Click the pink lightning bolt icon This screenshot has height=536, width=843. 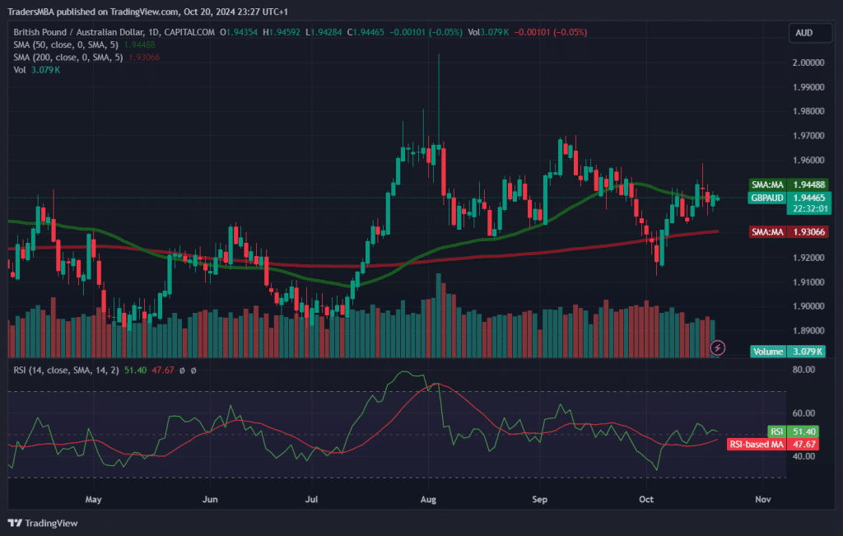(x=717, y=347)
